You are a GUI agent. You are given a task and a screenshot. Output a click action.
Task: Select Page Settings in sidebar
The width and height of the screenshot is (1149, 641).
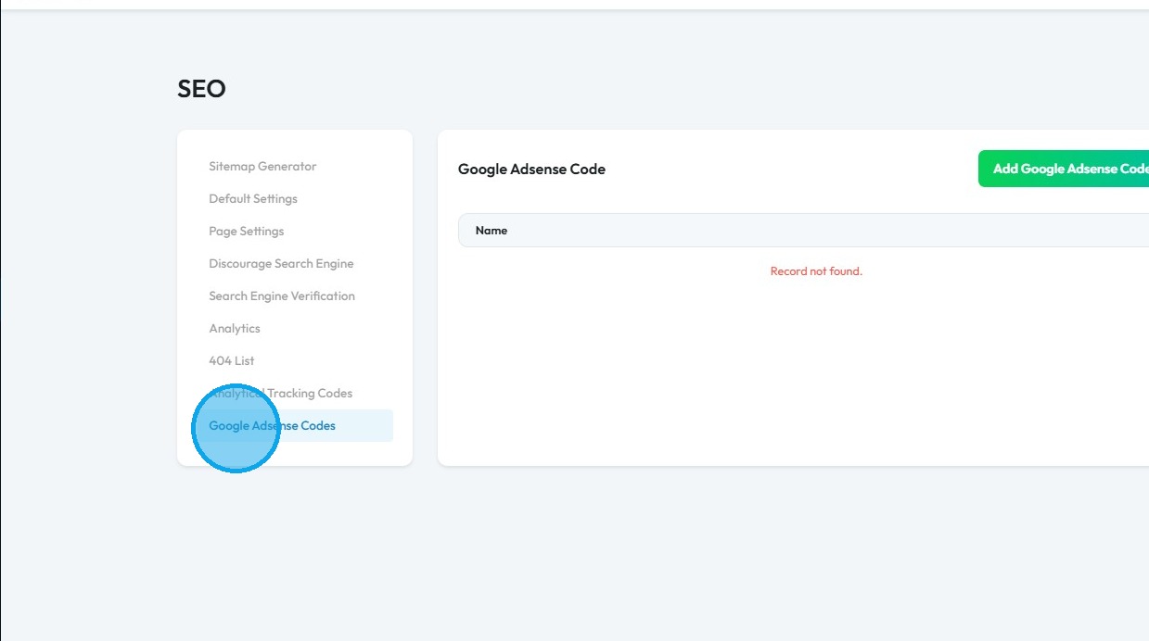pos(247,232)
